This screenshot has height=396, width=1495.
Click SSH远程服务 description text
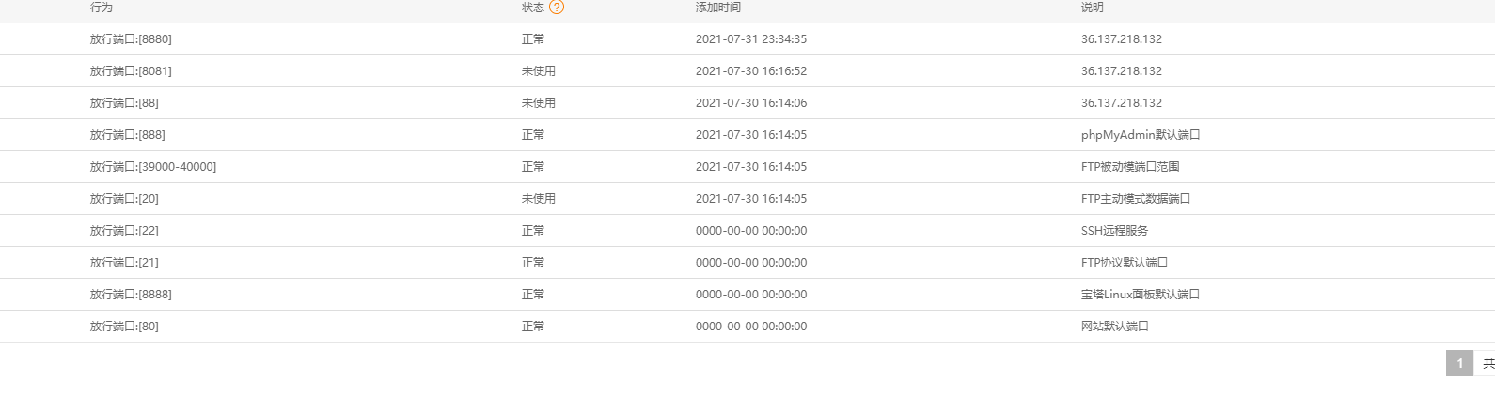click(1114, 231)
